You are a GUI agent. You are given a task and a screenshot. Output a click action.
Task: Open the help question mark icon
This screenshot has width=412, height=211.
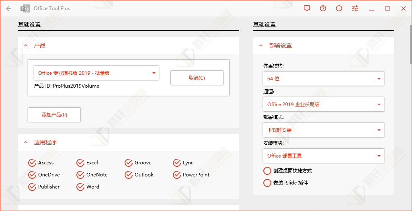323,8
